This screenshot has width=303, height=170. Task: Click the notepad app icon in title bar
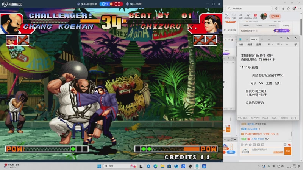pos(241,39)
